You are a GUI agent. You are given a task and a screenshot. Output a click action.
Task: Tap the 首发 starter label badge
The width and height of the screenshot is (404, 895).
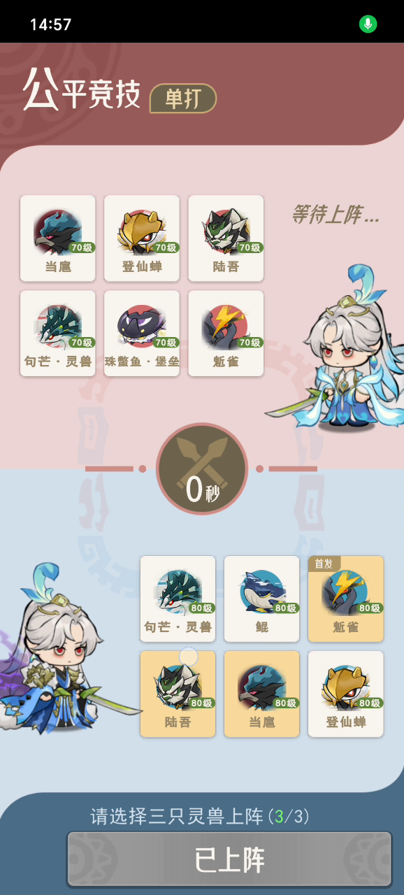[x=324, y=564]
